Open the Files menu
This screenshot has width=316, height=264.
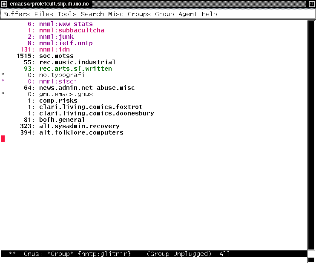[44, 14]
